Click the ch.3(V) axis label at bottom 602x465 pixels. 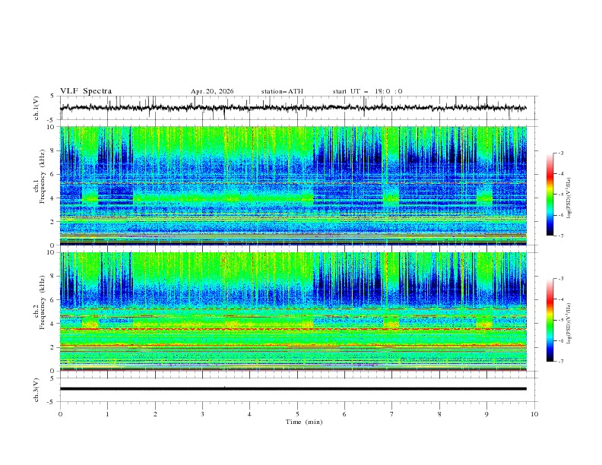pos(36,390)
